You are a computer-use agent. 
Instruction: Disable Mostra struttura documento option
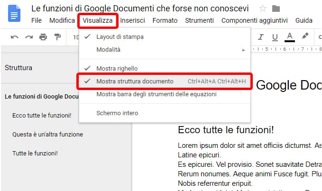tap(135, 82)
